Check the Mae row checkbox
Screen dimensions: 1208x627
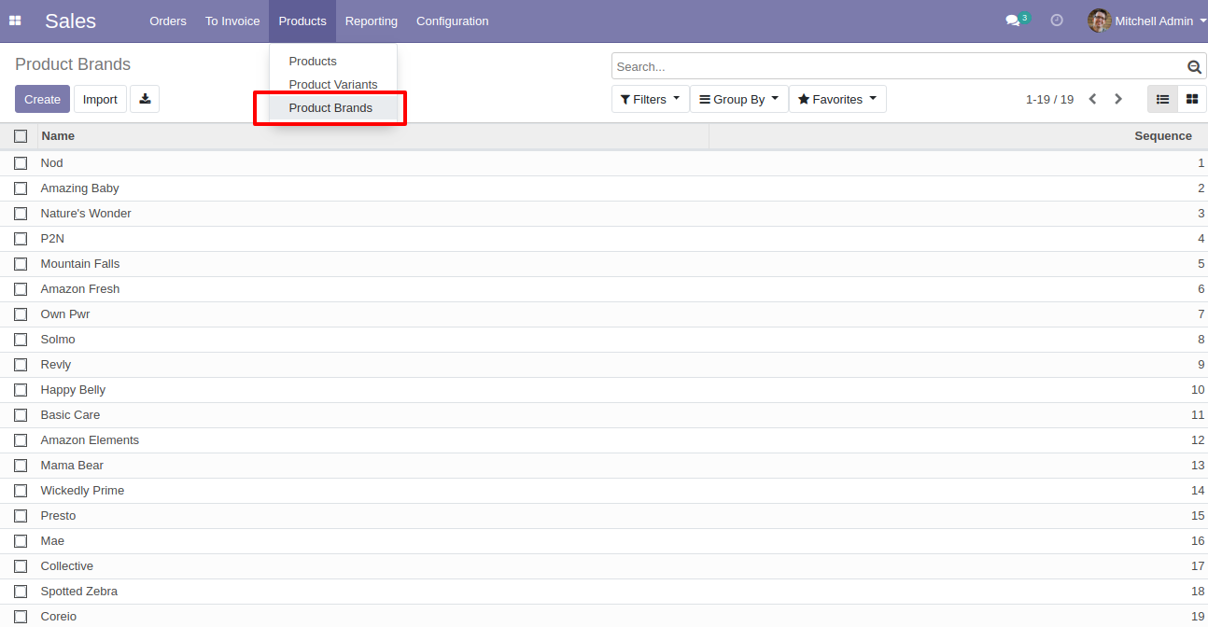[21, 541]
